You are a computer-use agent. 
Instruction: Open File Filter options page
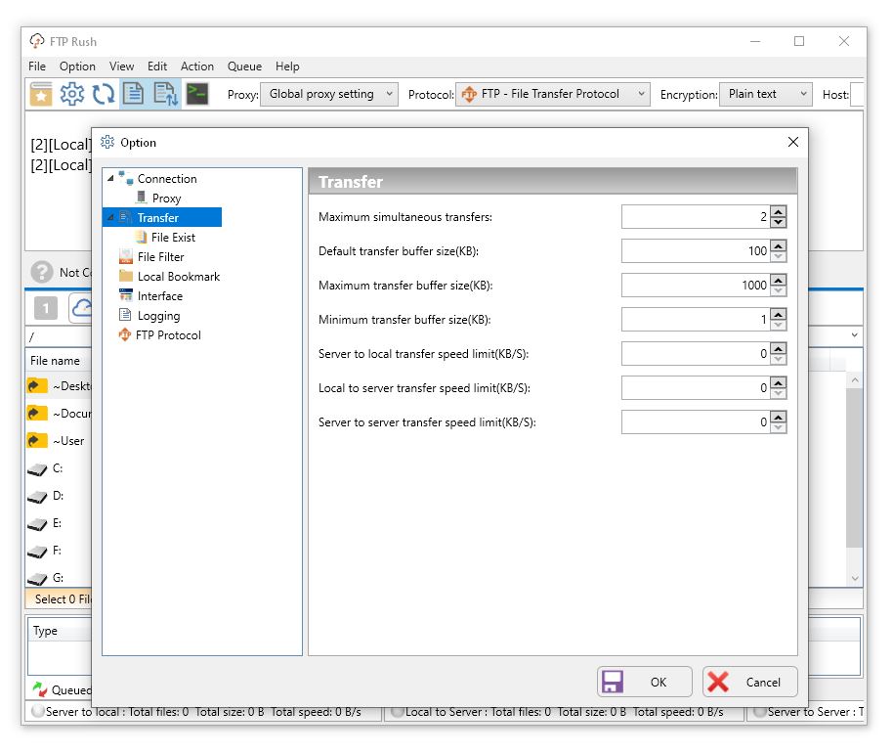click(160, 257)
